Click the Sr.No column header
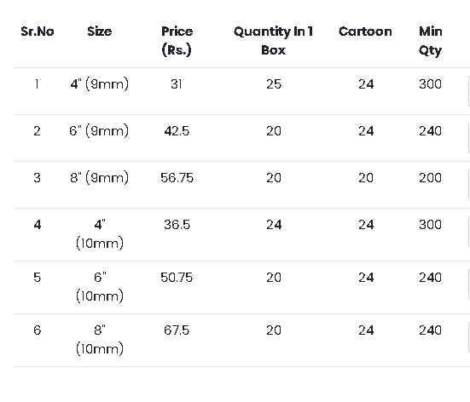 38,32
